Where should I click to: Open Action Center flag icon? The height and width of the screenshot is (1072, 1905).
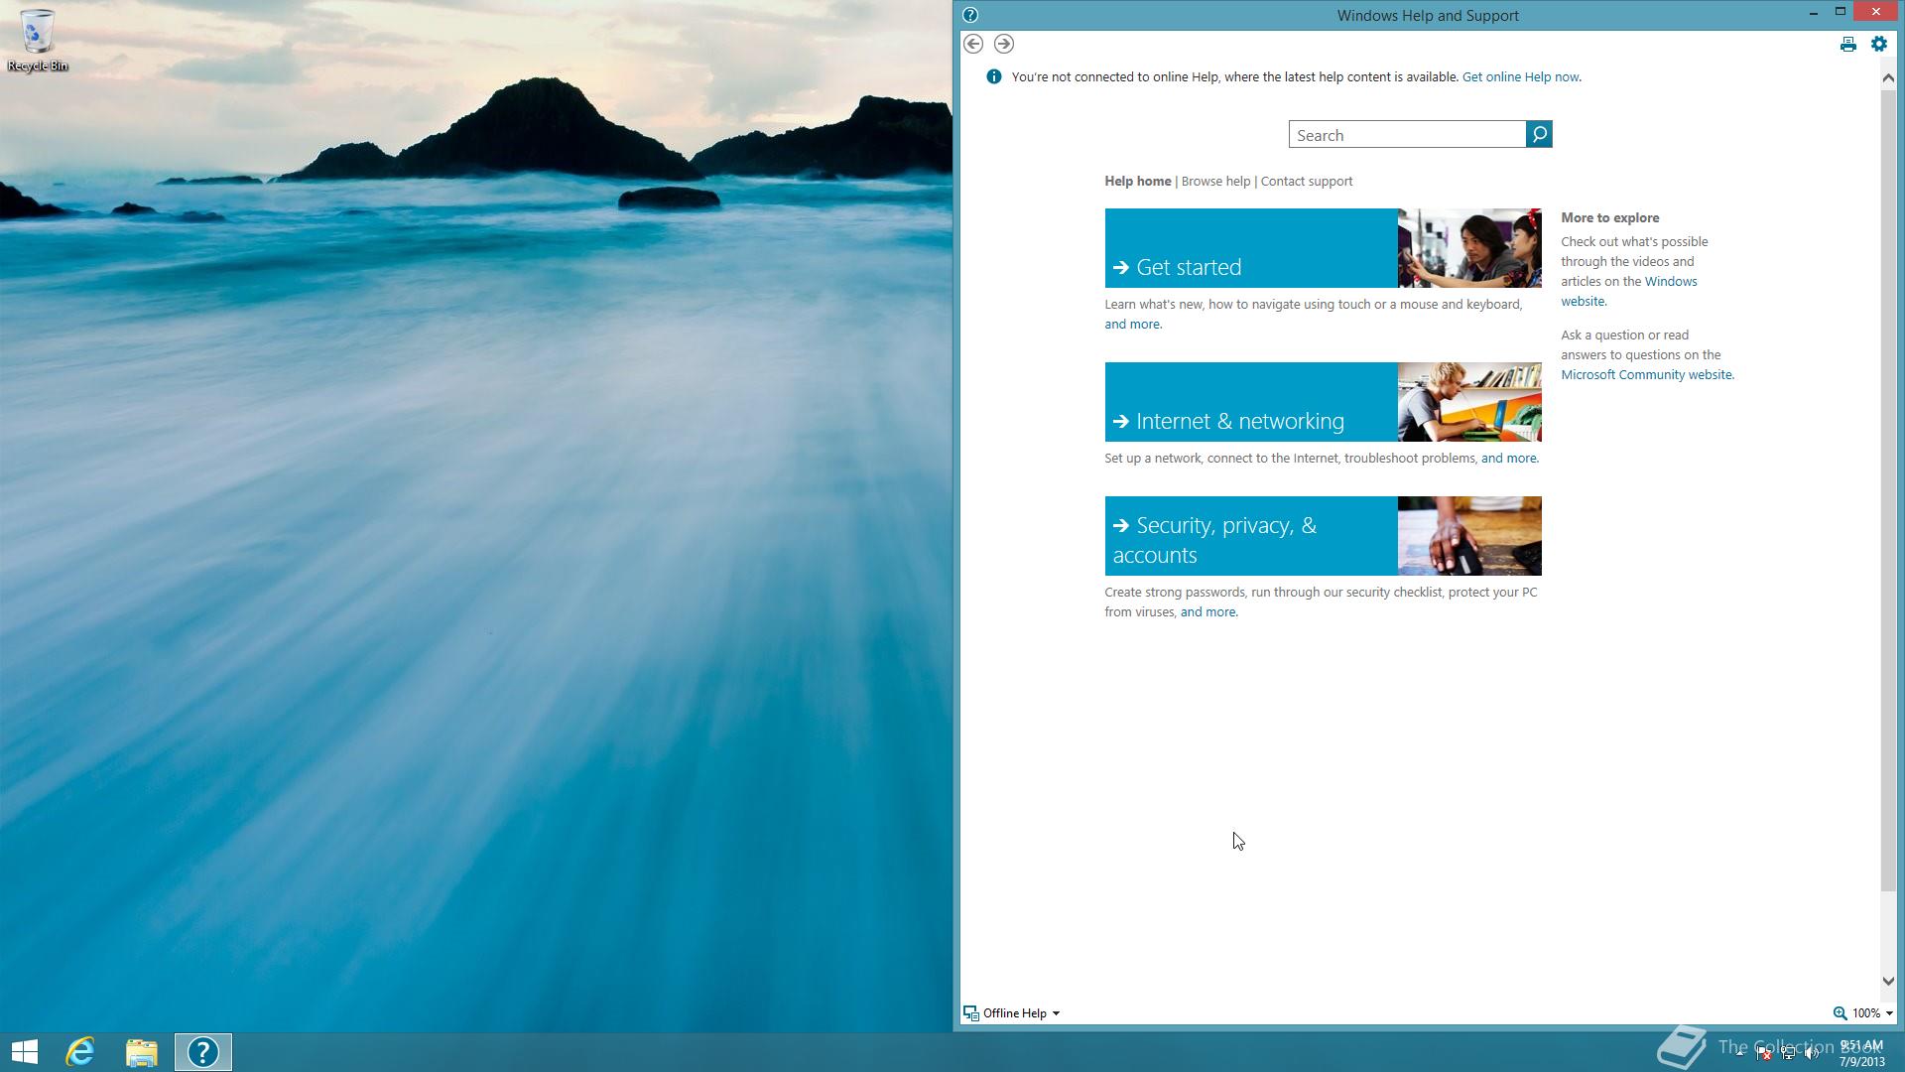[x=1764, y=1053]
